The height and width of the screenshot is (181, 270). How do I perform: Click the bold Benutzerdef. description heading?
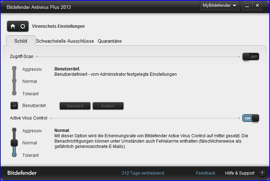pyautogui.click(x=67, y=69)
